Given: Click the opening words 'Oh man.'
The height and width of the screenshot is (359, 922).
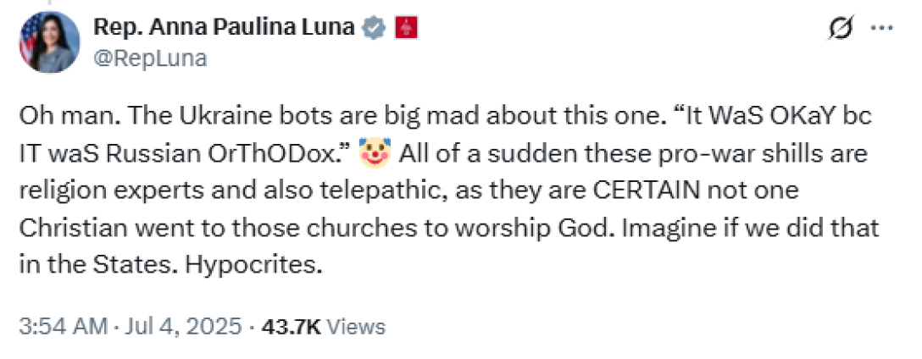Looking at the screenshot, I should [51, 118].
